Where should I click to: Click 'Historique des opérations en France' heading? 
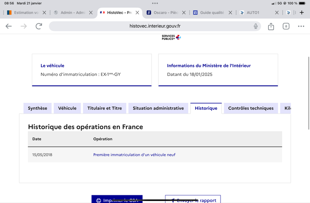pyautogui.click(x=85, y=127)
